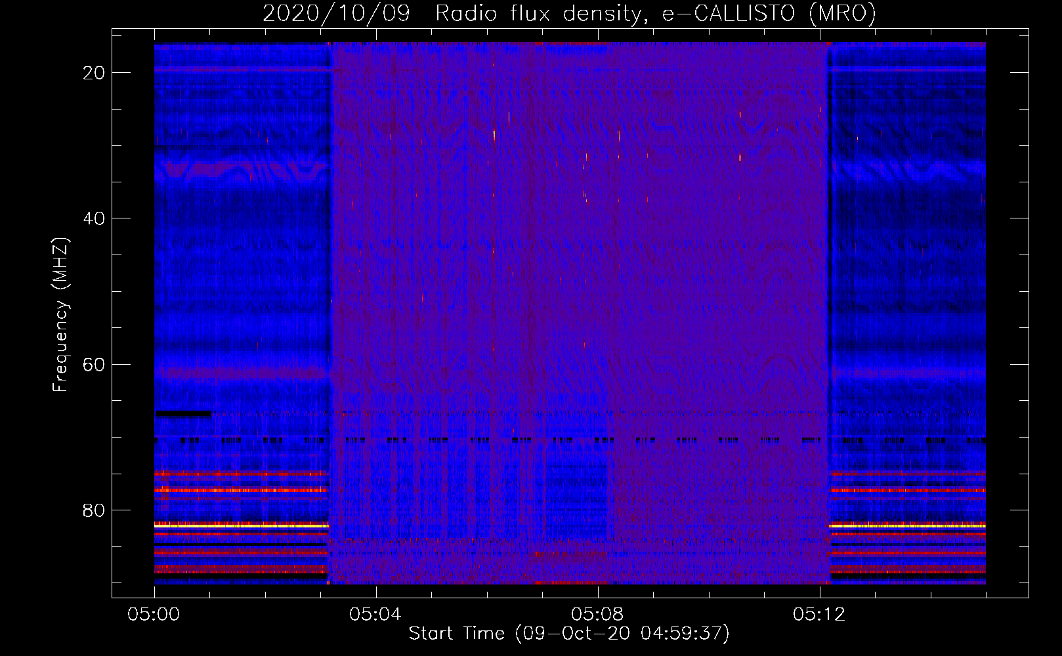
Task: Click the 20 MHz frequency tick label
Action: click(x=94, y=73)
